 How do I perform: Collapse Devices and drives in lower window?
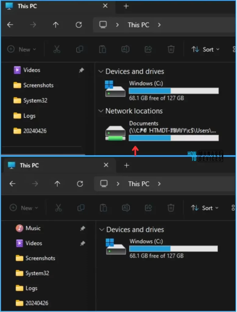[x=102, y=230]
